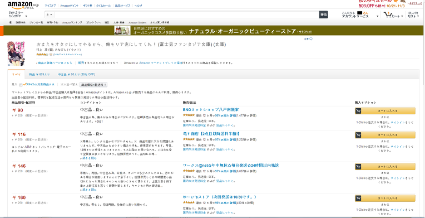Click the organic beauty store banner
This screenshot has width=425, height=218.
[x=212, y=31]
